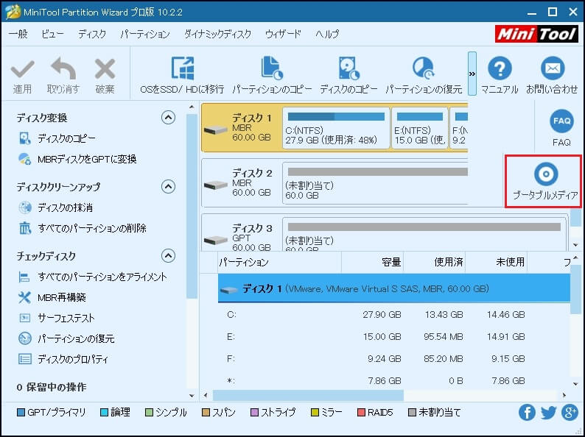Select ディスク 1 VMware header row
The height and width of the screenshot is (437, 585).
pos(394,288)
